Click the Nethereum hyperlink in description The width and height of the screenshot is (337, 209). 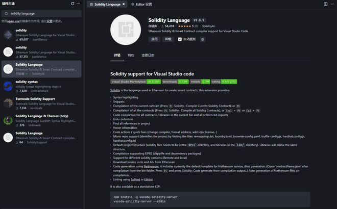pos(151,166)
